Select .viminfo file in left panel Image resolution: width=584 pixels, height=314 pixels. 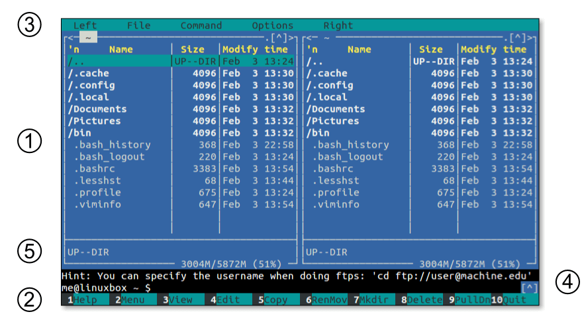pos(181,204)
